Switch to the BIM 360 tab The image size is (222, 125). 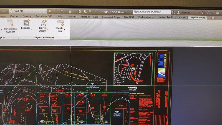(x=129, y=17)
